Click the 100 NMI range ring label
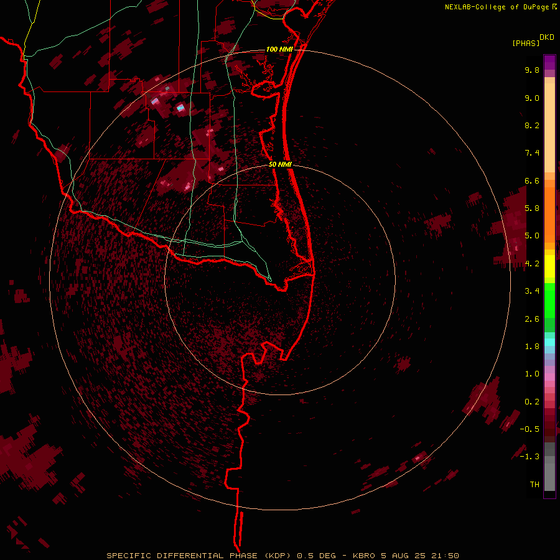 point(279,49)
